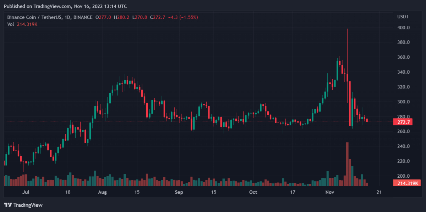Click the close value C272.7 in the header
The width and height of the screenshot is (426, 212).
(158, 17)
